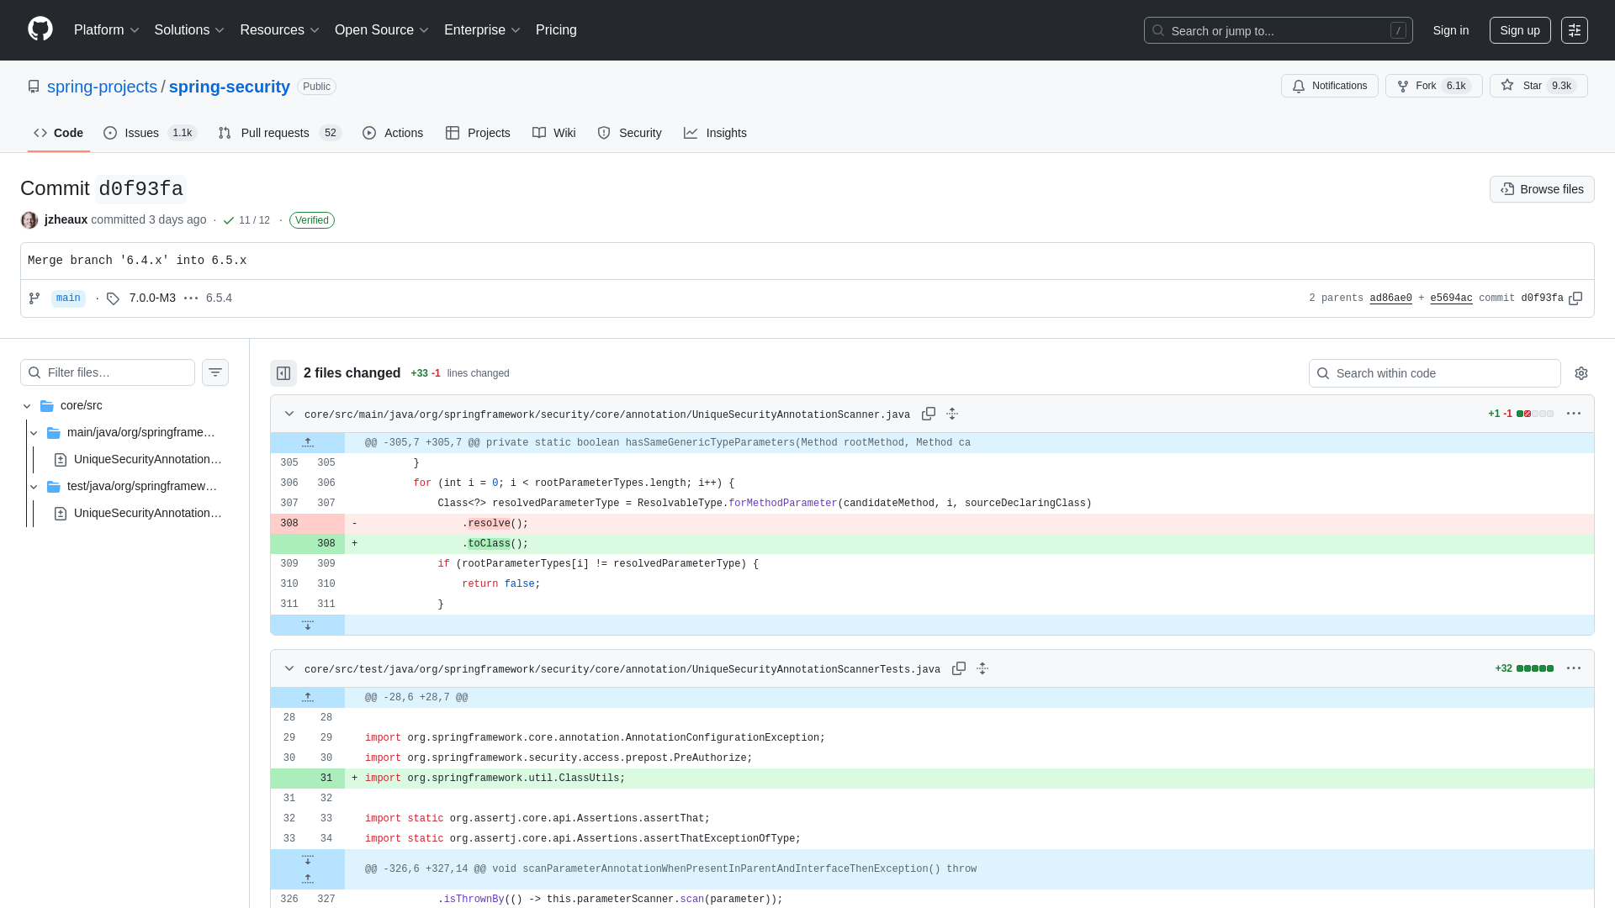The image size is (1615, 908).
Task: Toggle the file tree side panel
Action: coord(283,373)
